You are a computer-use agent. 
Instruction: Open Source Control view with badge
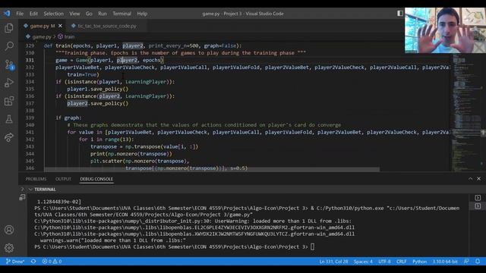9,64
